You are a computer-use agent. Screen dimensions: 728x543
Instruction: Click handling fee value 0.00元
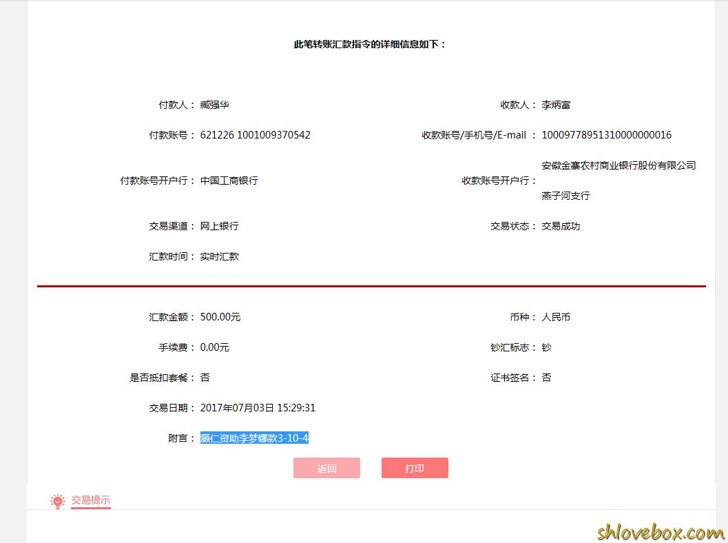214,347
